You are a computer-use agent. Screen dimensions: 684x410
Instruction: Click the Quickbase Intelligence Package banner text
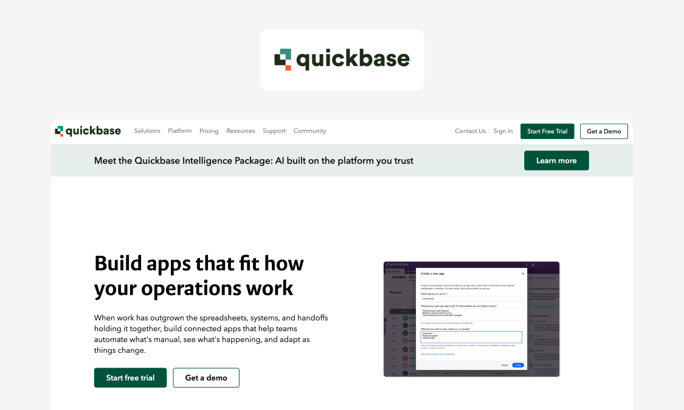[254, 161]
